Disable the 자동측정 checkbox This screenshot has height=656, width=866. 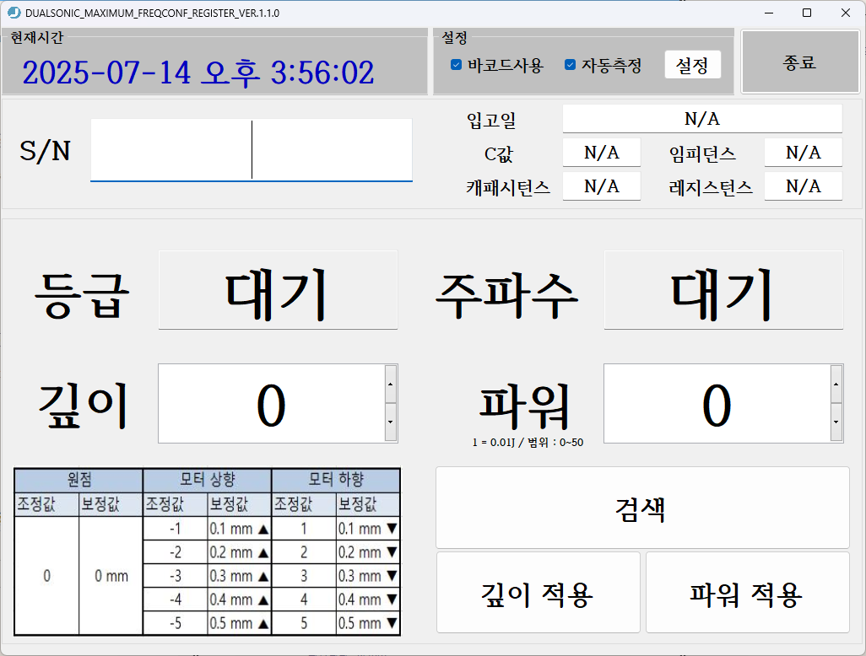point(570,65)
